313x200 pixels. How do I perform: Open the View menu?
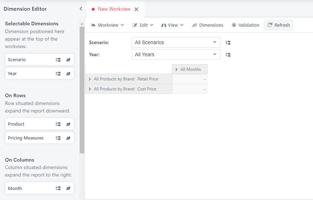pos(172,25)
